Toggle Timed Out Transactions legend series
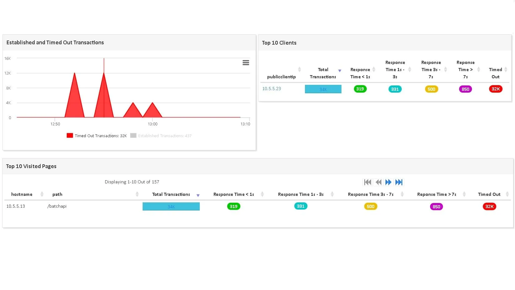 [97, 136]
